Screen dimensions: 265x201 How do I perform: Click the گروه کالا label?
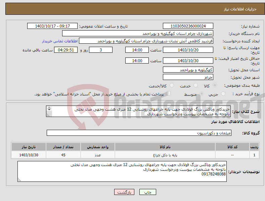251,133
